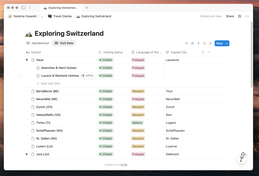Image resolution: width=259 pixels, height=176 pixels.
Task: Select the Visit Date view tab
Action: point(64,43)
